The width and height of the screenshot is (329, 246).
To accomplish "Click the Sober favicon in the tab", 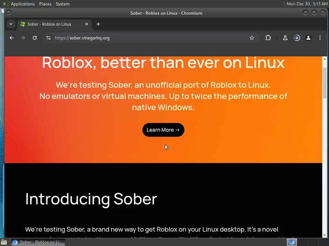I will 22,24.
